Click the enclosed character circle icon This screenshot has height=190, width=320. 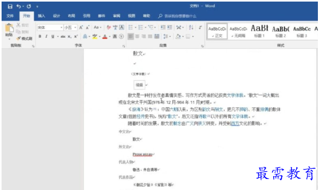pyautogui.click(x=121, y=36)
